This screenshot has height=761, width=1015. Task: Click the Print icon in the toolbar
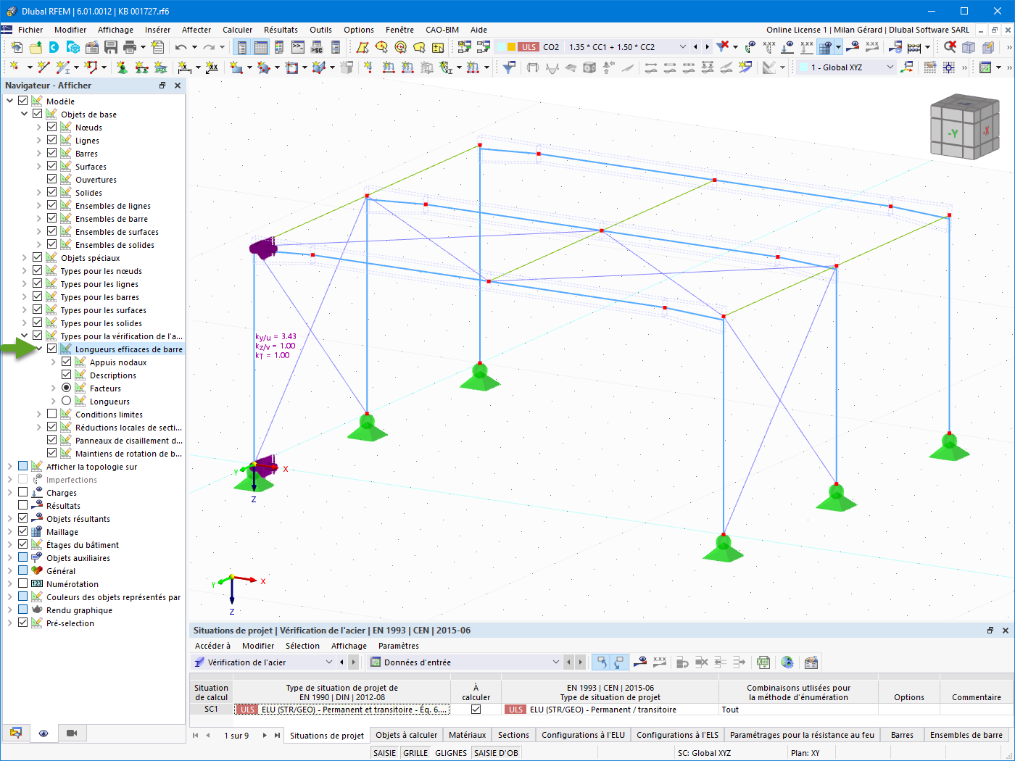[x=130, y=47]
